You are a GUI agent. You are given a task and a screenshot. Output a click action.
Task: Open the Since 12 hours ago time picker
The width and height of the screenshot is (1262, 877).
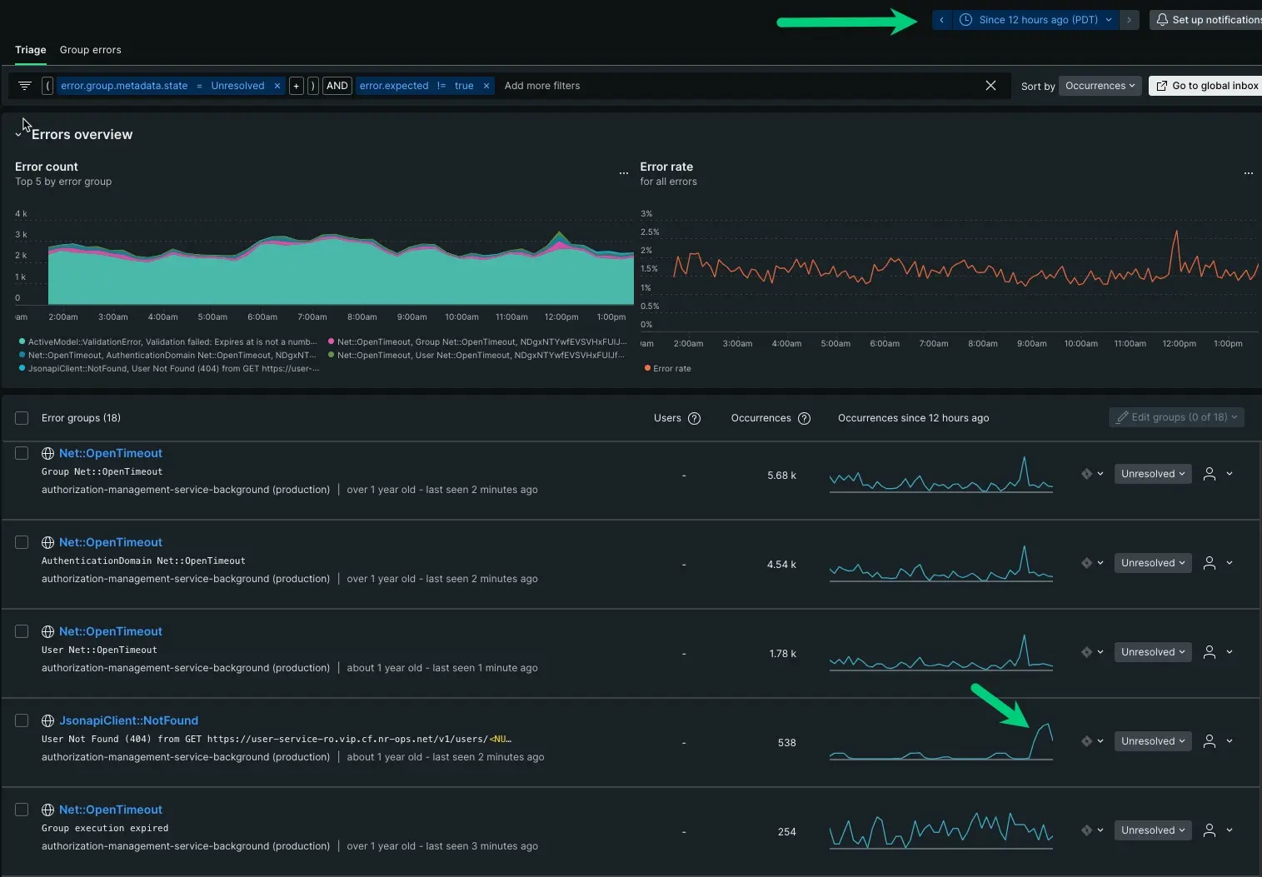coord(1036,20)
